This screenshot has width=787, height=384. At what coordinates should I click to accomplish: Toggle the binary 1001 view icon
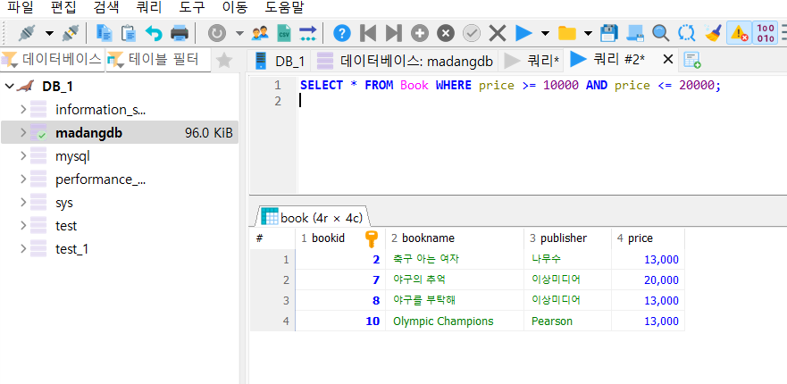[766, 34]
